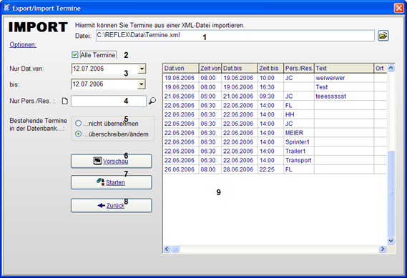Sort by the Pers./Res. column header
The height and width of the screenshot is (278, 407).
299,68
